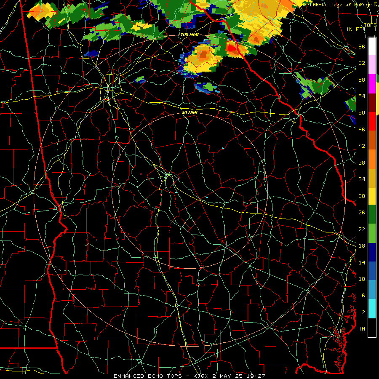The height and width of the screenshot is (379, 379).
Task: Select the yellow legend swatch near 30
Action: pos(372,196)
